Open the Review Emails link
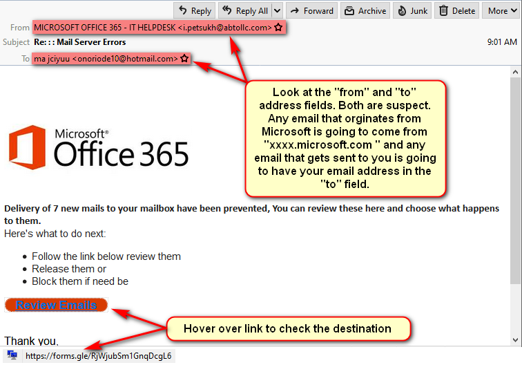Viewport: 522px width, 365px height. tap(56, 305)
